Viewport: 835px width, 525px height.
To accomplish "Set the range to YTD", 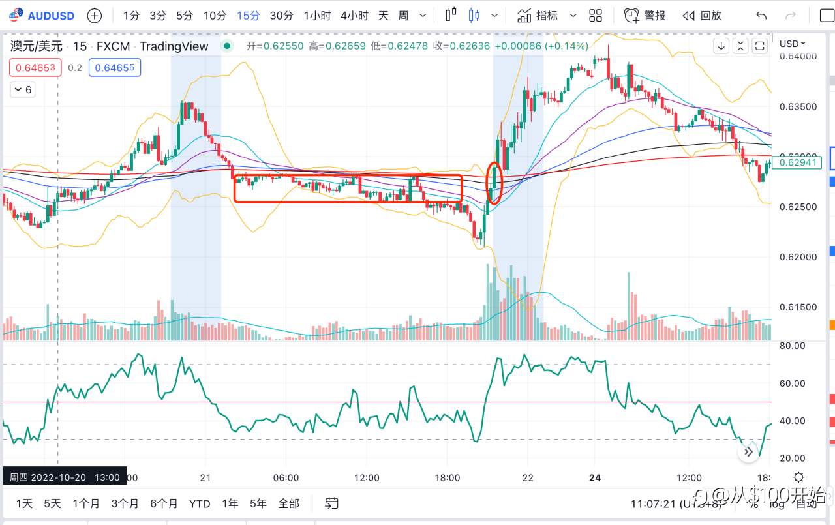I will [200, 503].
